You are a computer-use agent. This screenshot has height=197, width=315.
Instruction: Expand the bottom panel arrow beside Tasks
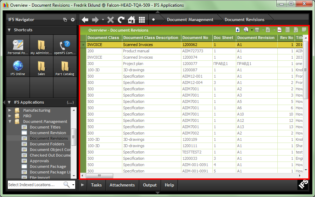coord(83,185)
